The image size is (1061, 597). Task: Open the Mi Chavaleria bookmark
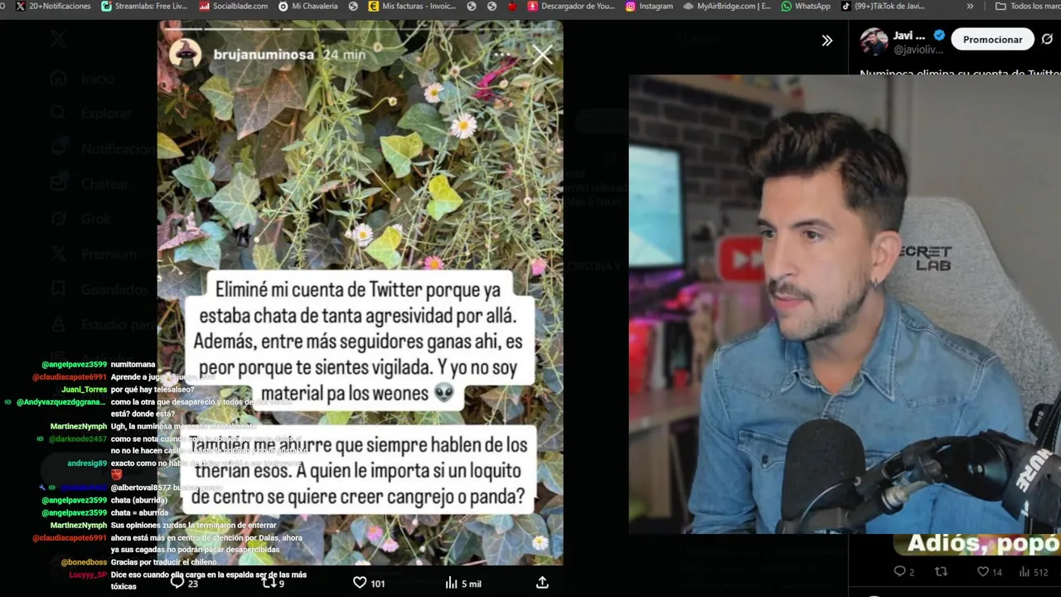coord(308,6)
